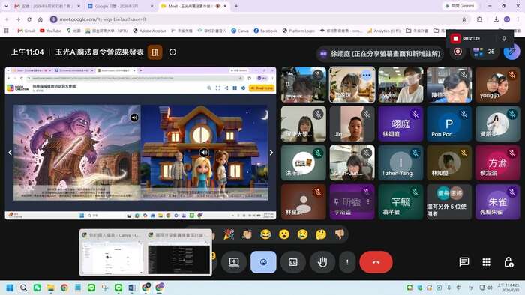Close the emoji reactions panel button
This screenshot has width=525, height=295.
(x=263, y=262)
